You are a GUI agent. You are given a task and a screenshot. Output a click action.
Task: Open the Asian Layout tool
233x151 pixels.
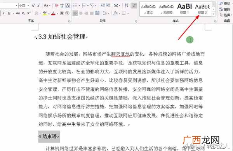click(x=116, y=6)
